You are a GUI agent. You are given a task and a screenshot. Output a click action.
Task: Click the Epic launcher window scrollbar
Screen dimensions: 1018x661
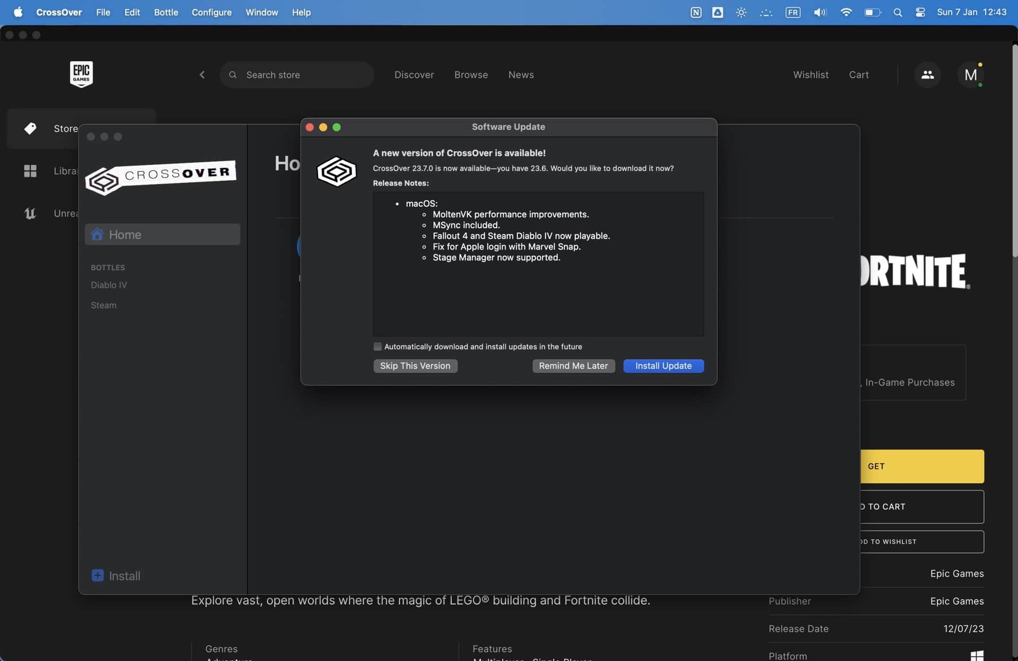point(1015,151)
